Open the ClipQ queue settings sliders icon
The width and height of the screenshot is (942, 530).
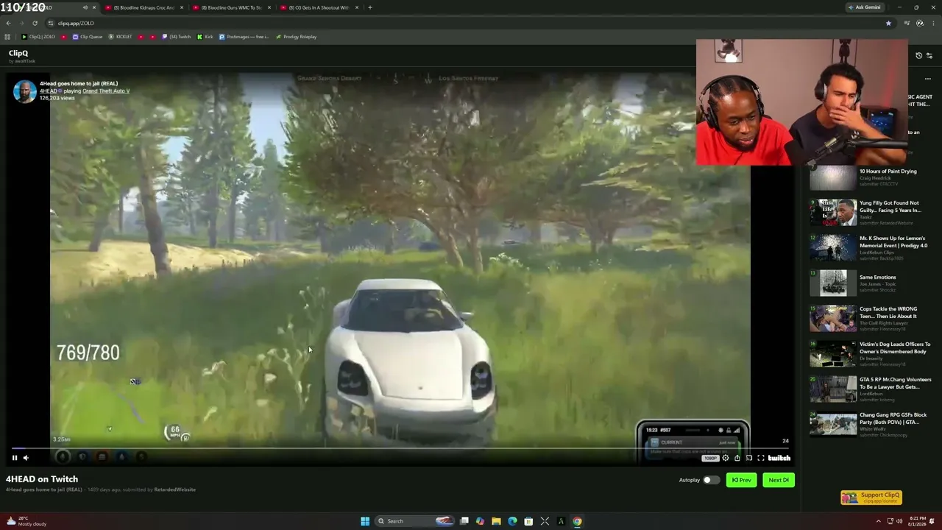point(929,56)
